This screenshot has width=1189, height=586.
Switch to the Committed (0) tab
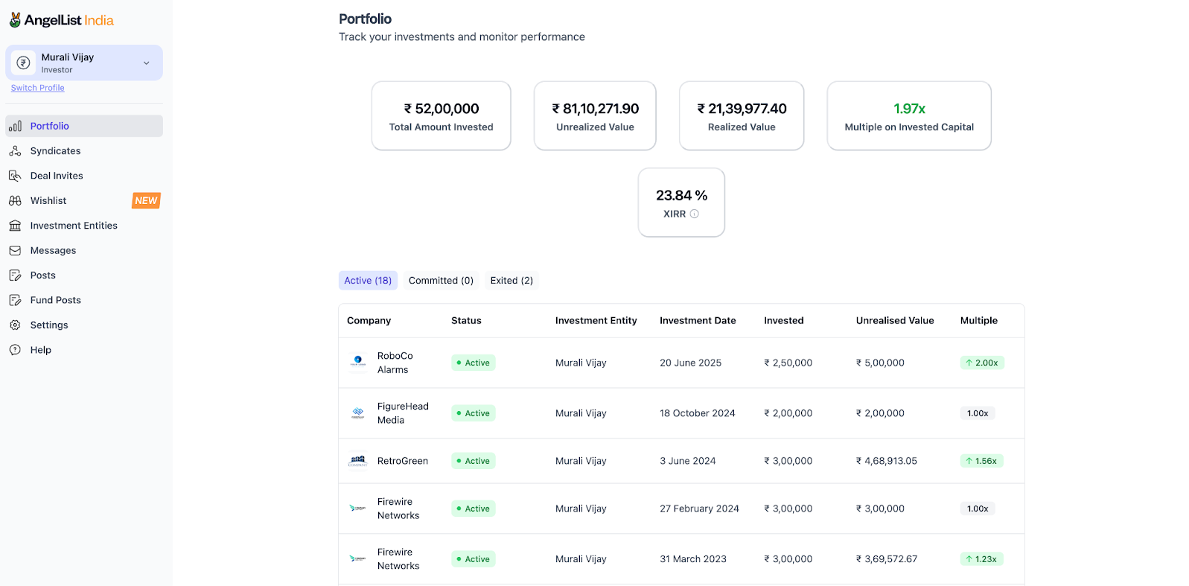441,281
